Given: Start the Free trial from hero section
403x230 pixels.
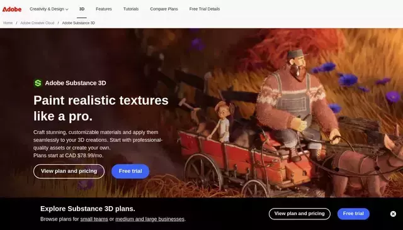Looking at the screenshot, I should tap(130, 172).
